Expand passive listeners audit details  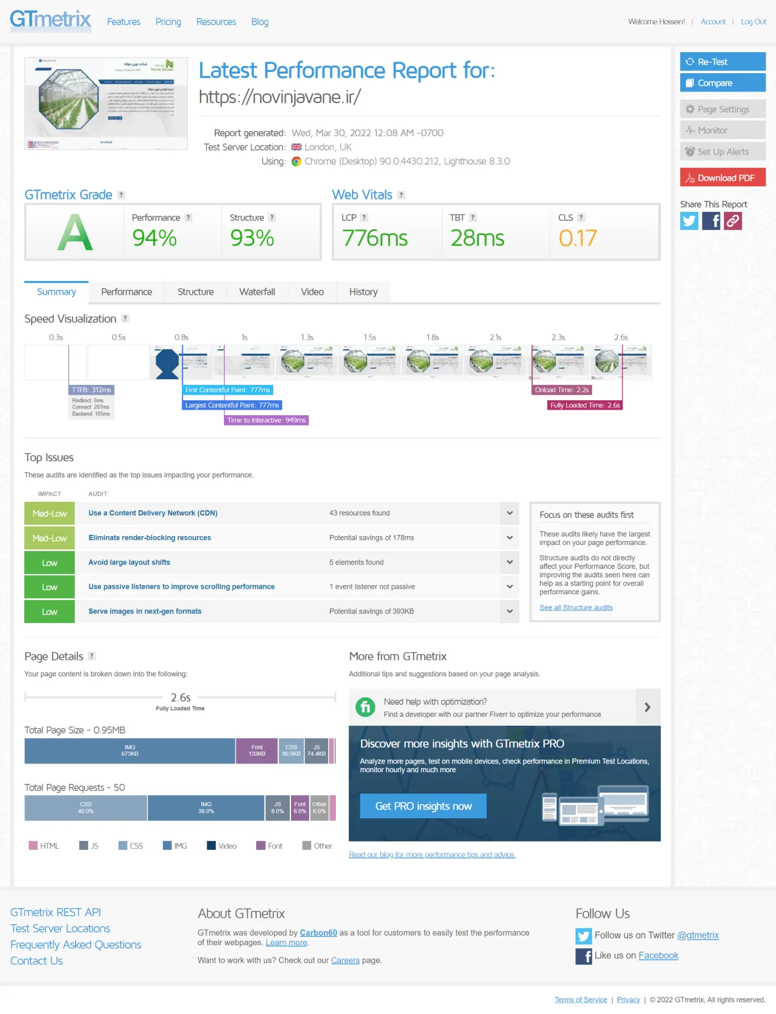tap(509, 587)
